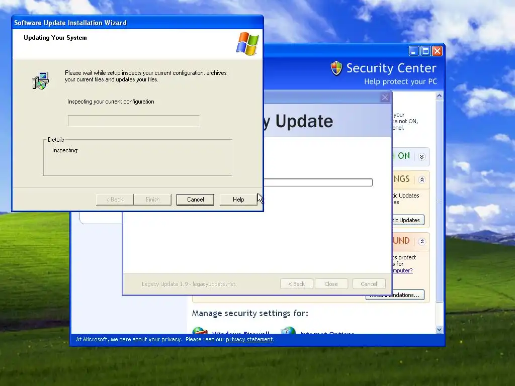Screen dimensions: 515x386
Task: Click the Legacy Update progress bar
Action: pyautogui.click(x=318, y=182)
